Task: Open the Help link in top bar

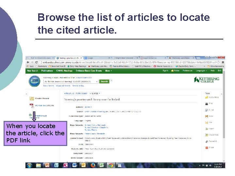Action: point(212,70)
